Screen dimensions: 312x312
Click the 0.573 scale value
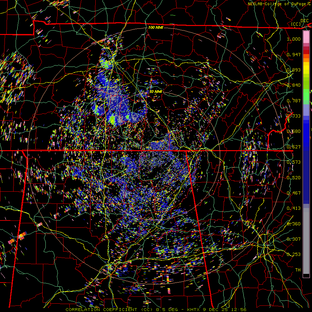click(x=294, y=162)
